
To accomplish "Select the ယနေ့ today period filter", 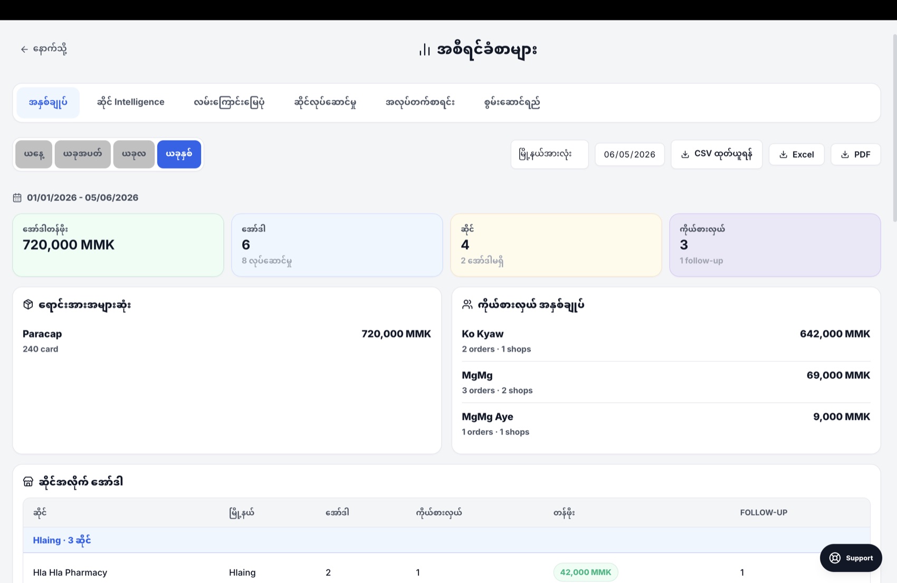I will 34,154.
